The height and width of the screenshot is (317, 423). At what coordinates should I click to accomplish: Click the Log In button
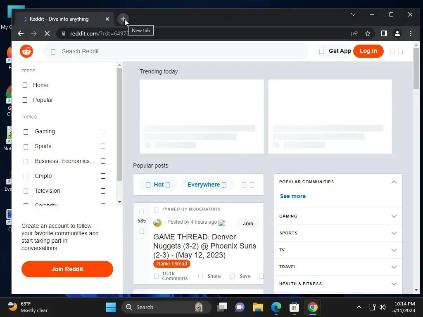pos(368,51)
